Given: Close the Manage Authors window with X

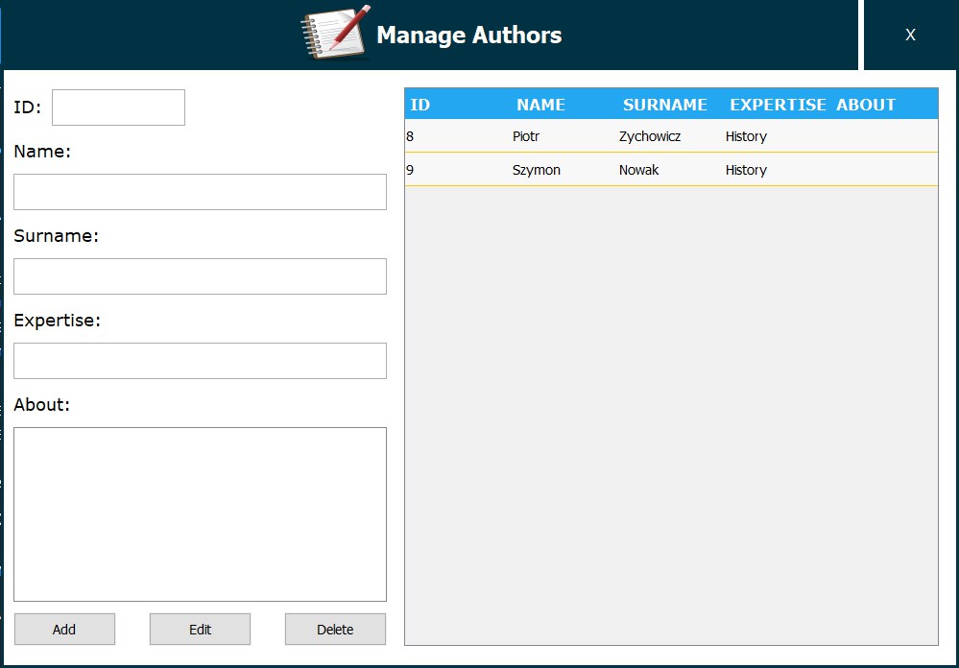Looking at the screenshot, I should click(x=910, y=35).
